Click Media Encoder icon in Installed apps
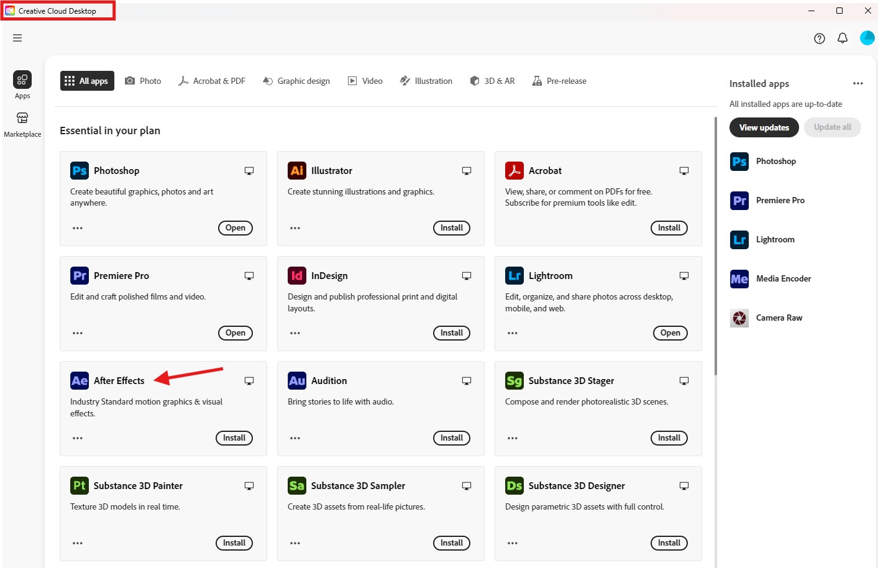Image resolution: width=878 pixels, height=568 pixels. [739, 279]
